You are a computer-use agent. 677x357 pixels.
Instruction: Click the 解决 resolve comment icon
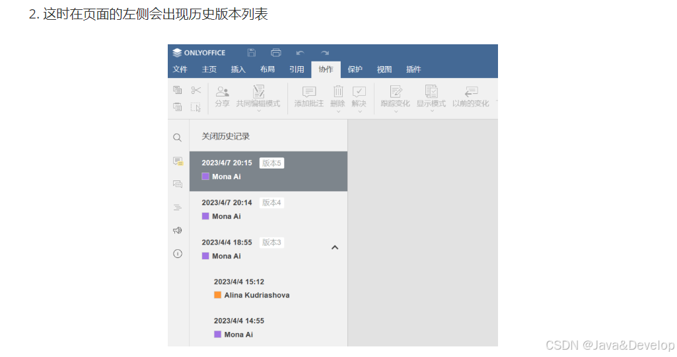tap(359, 92)
